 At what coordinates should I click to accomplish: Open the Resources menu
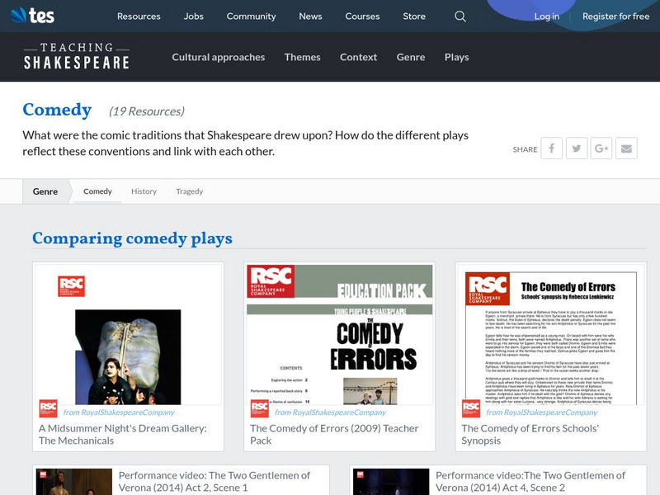pos(139,16)
